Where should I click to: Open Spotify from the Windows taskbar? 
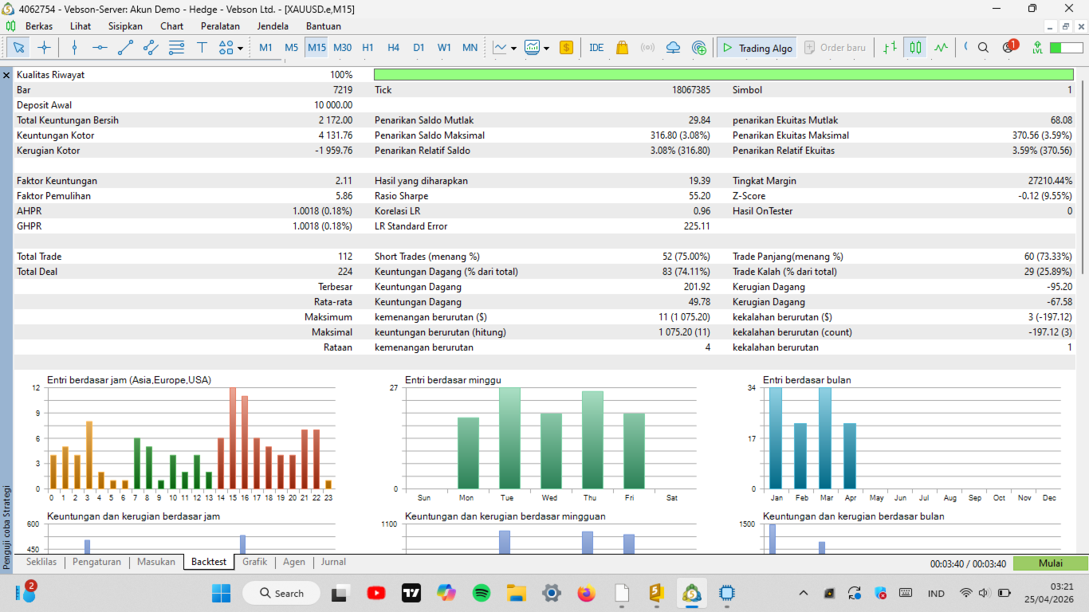pyautogui.click(x=481, y=593)
